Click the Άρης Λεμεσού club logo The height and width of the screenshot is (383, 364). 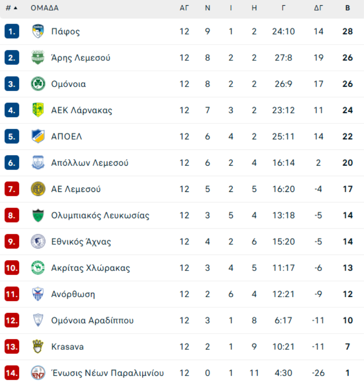tap(38, 57)
